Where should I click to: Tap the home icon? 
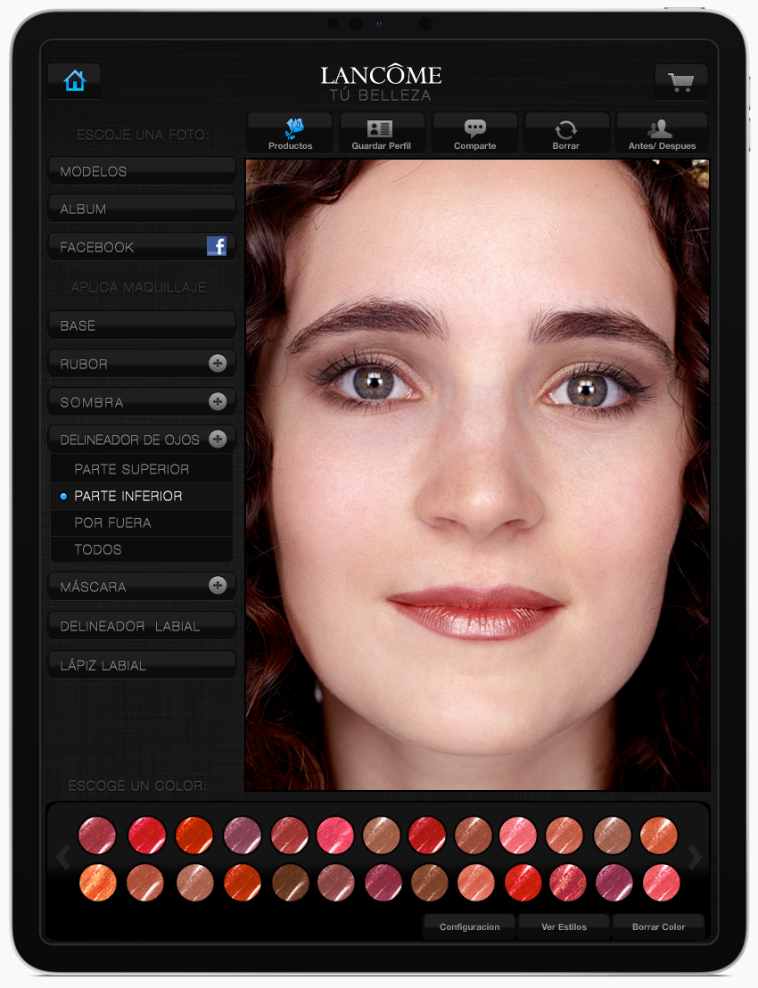coord(75,81)
